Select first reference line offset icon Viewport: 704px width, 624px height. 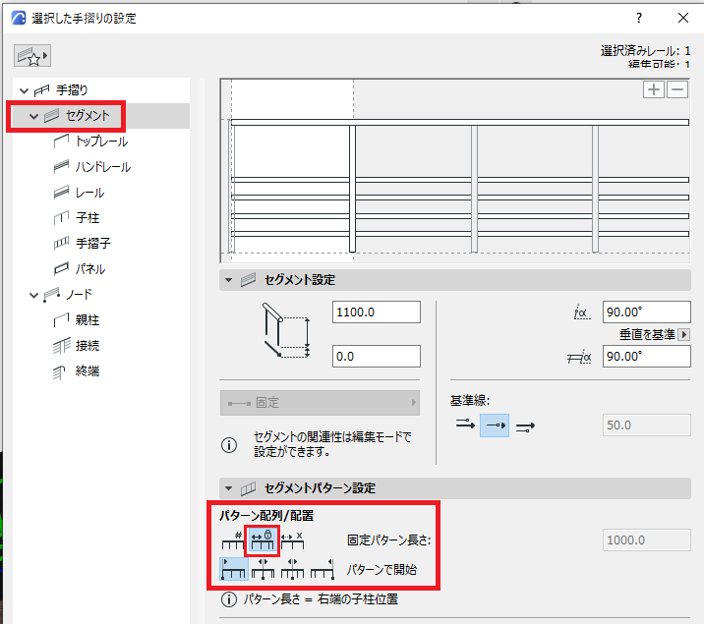tap(465, 425)
